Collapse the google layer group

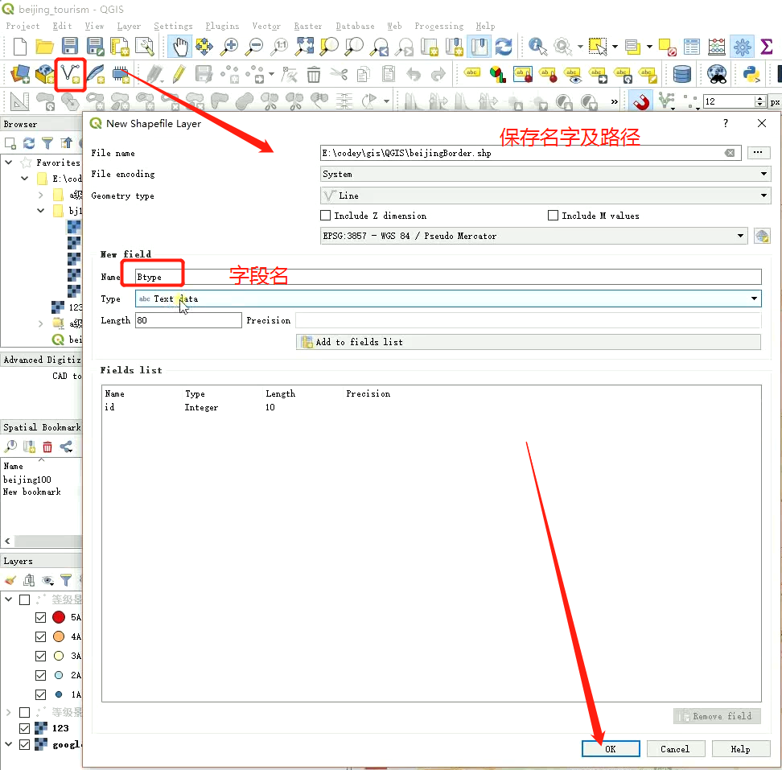click(9, 744)
